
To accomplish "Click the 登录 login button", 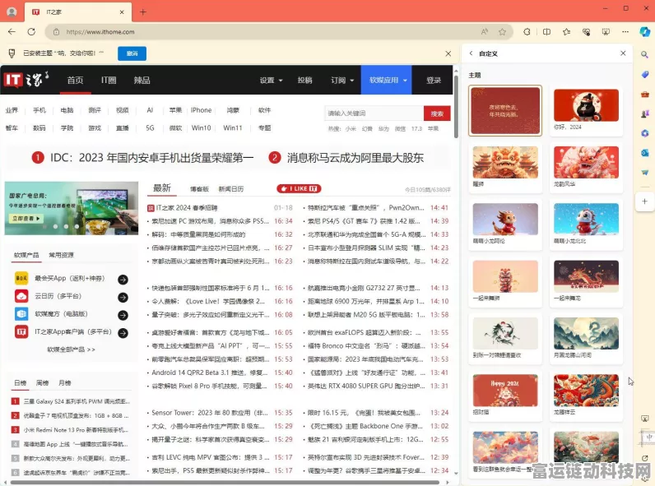I will pos(434,80).
